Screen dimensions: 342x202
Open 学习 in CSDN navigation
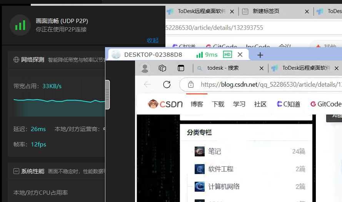[x=239, y=104]
